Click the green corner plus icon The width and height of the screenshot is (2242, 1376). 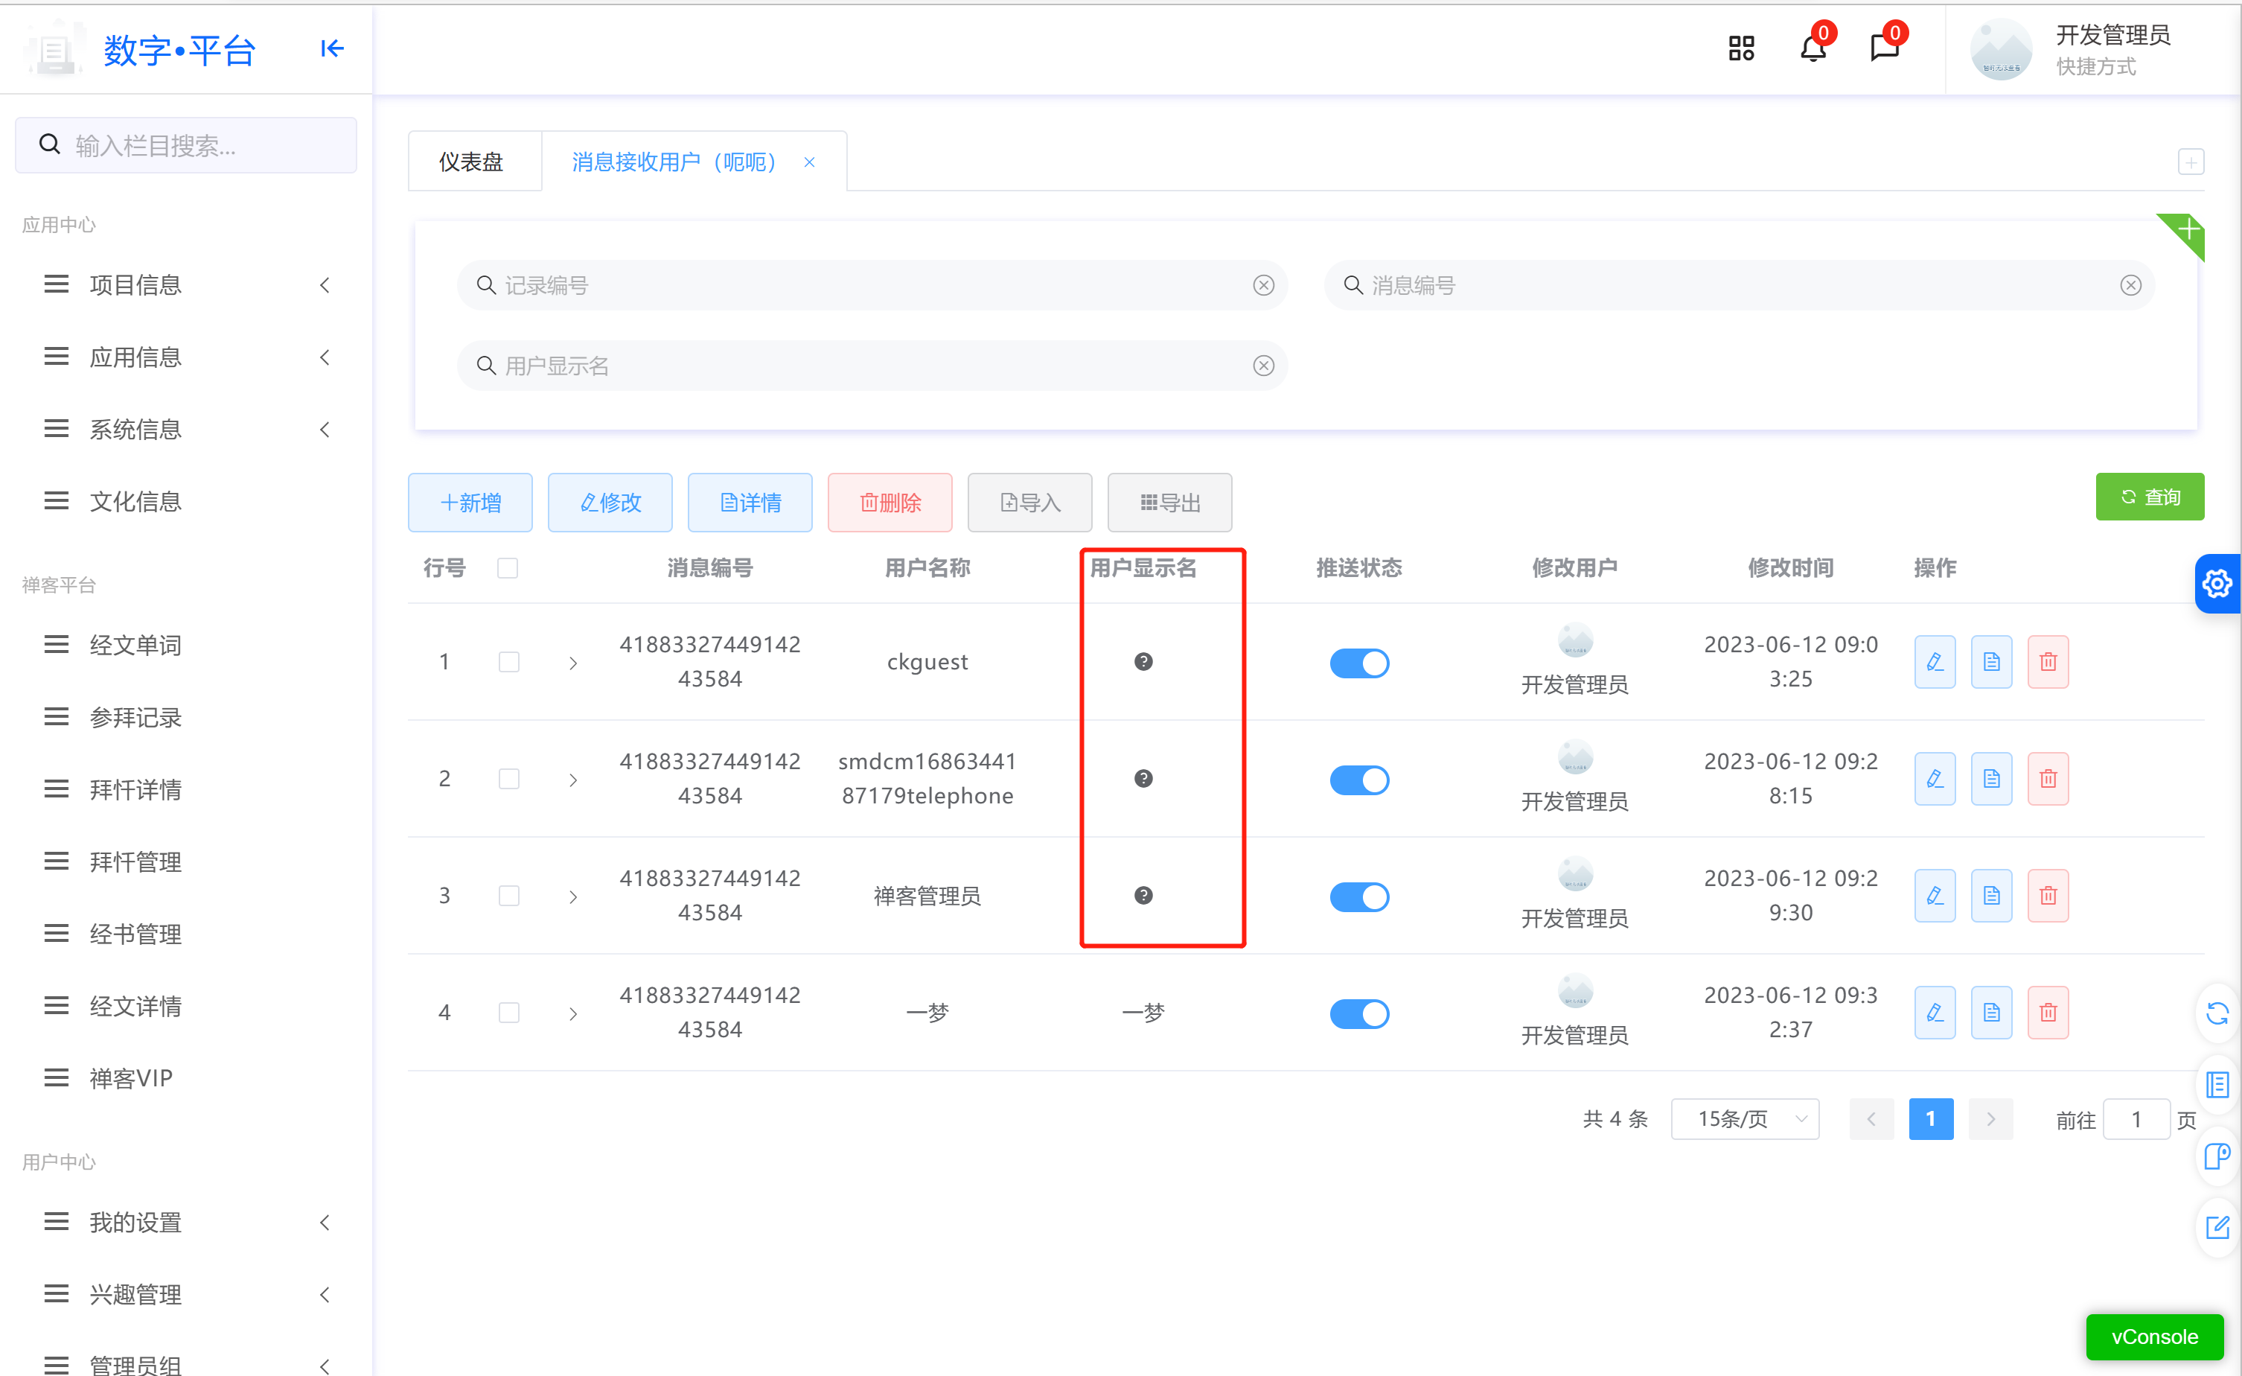[2188, 229]
